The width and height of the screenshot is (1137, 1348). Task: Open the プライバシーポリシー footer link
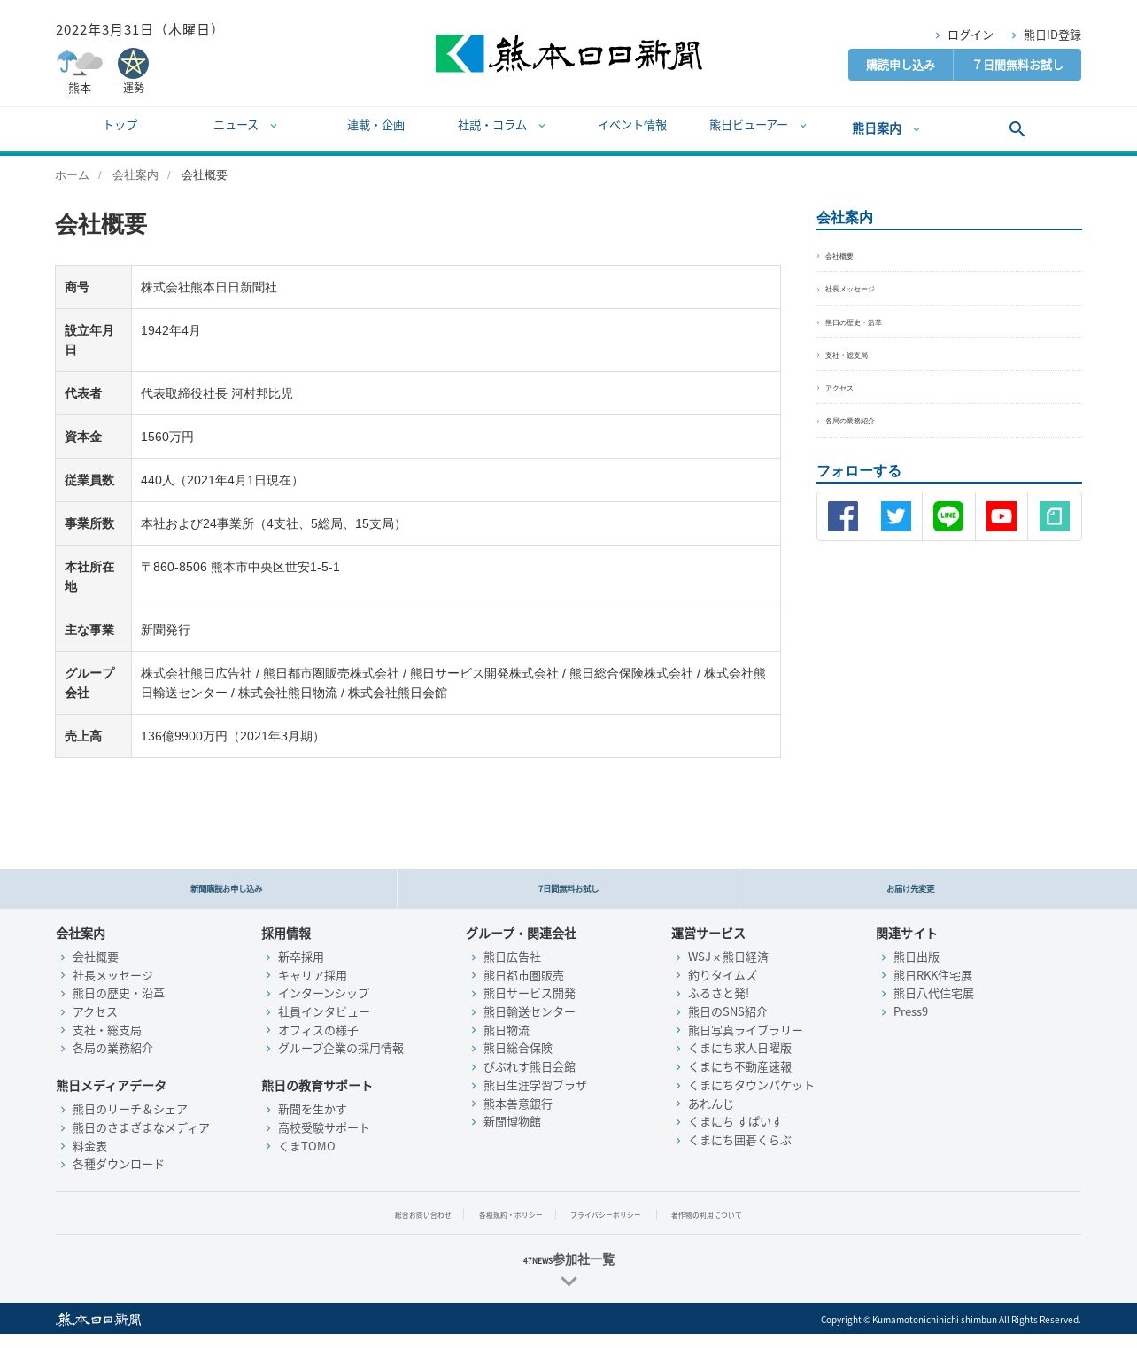coord(606,1215)
